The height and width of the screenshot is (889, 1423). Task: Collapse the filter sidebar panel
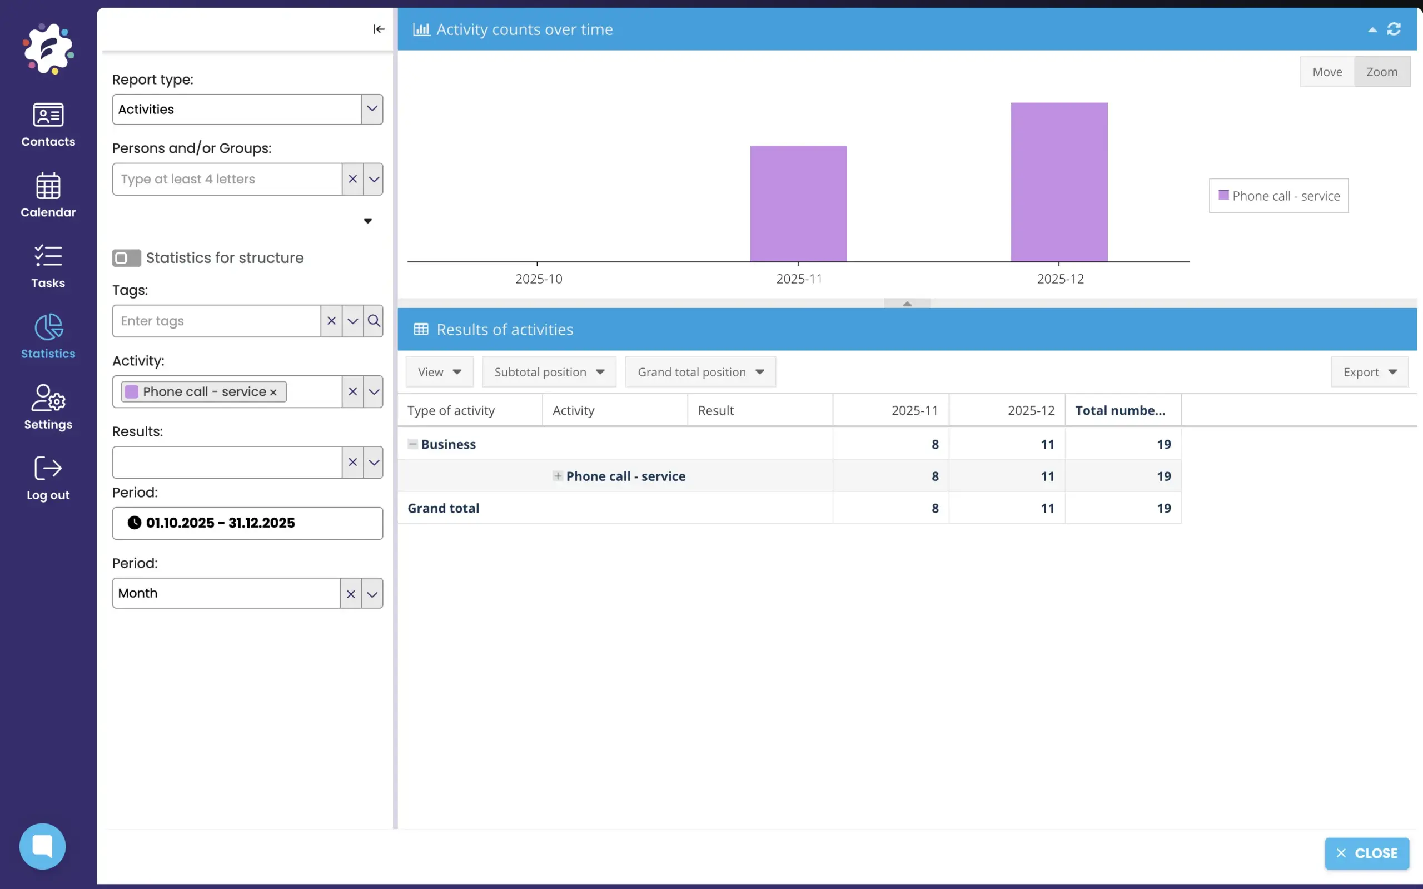(x=379, y=29)
